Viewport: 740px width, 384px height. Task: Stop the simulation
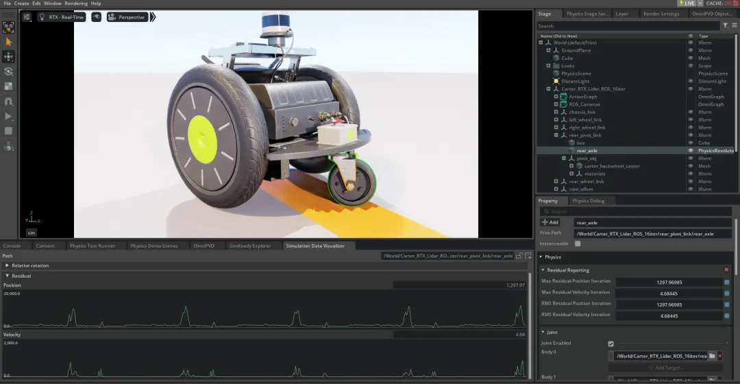8,131
